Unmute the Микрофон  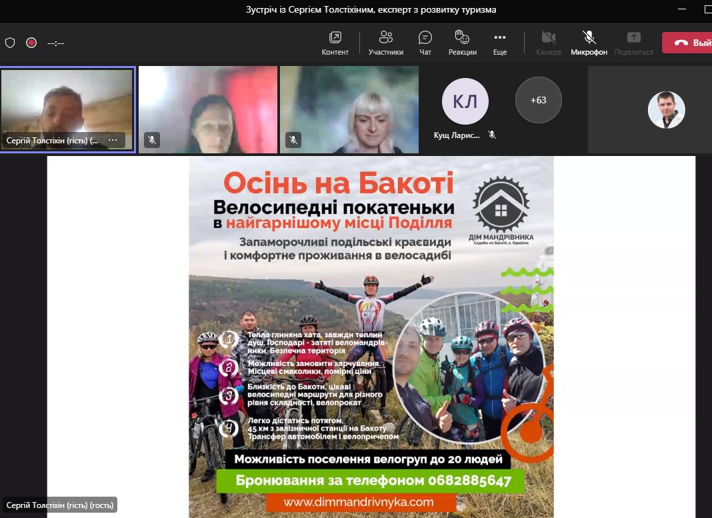tap(589, 43)
